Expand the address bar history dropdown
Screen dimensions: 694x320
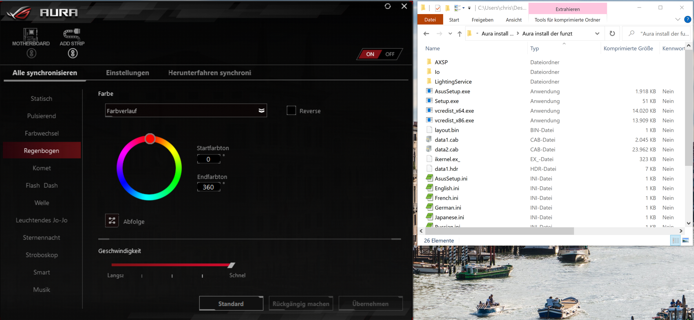click(x=597, y=34)
